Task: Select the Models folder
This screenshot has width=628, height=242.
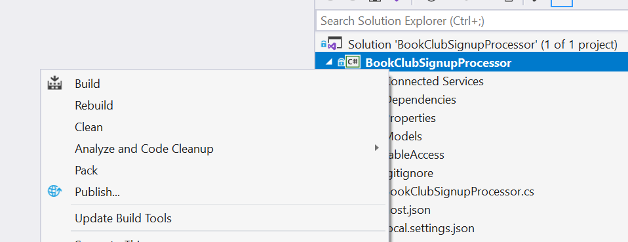Action: point(405,136)
